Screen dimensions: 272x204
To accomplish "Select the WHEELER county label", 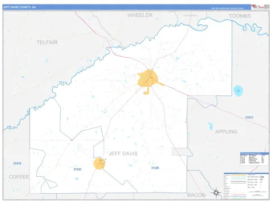I will pyautogui.click(x=140, y=15).
